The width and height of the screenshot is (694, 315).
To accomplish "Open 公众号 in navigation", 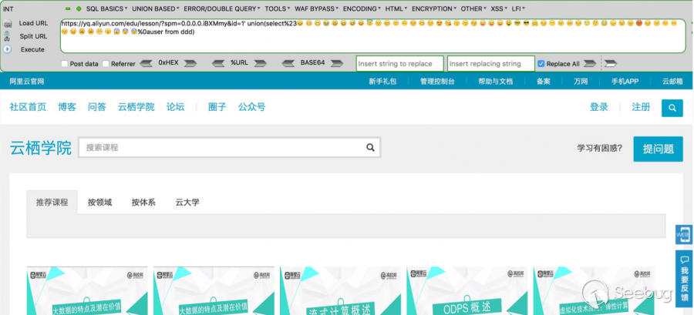I will (252, 107).
